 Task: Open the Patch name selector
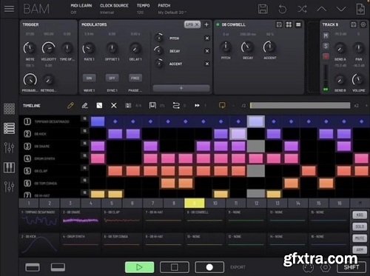[x=172, y=9]
